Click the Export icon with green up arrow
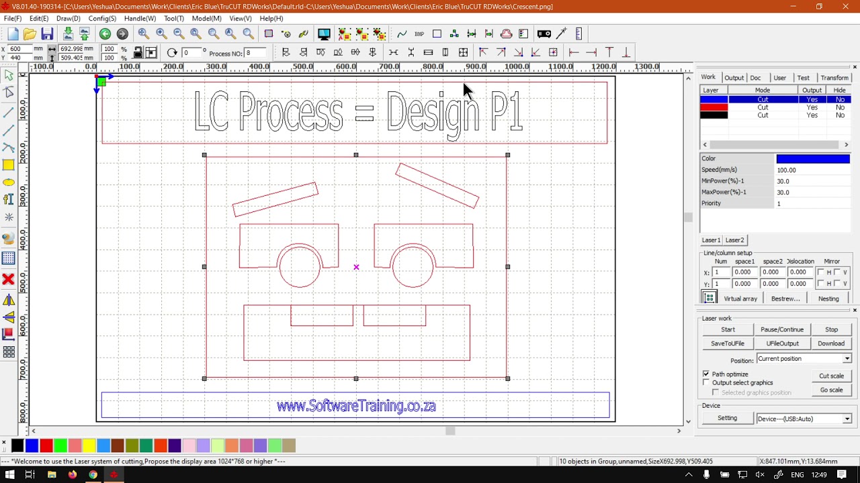This screenshot has height=483, width=860. click(x=85, y=34)
